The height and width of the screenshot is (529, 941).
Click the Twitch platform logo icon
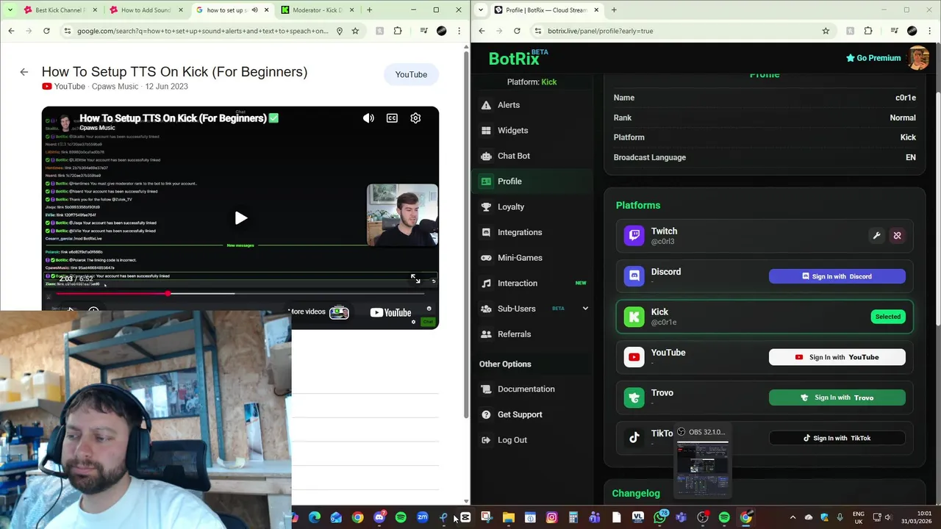pyautogui.click(x=634, y=236)
